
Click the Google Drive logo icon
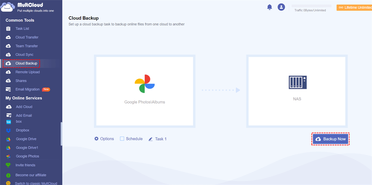(x=9, y=139)
